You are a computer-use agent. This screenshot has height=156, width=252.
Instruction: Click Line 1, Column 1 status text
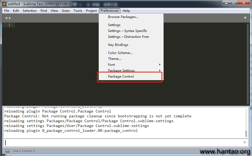coord(24,151)
